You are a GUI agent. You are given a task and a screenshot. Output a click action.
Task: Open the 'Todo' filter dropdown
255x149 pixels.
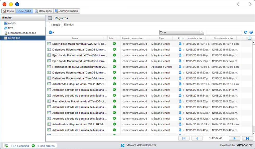181,32
